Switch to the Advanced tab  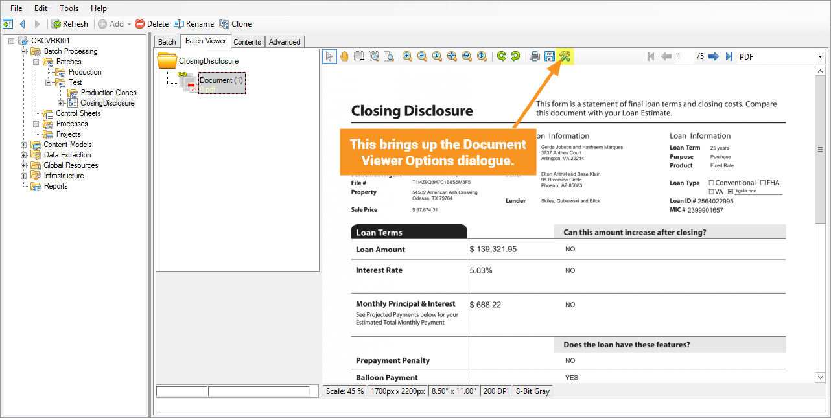285,42
